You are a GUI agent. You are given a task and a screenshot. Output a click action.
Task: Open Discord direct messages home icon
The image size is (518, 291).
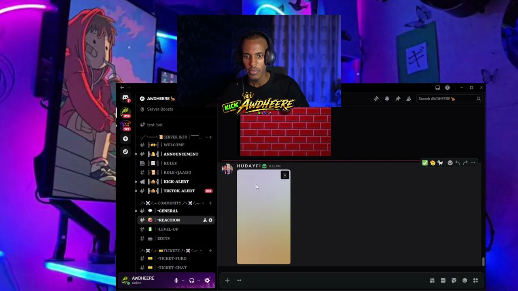[125, 98]
